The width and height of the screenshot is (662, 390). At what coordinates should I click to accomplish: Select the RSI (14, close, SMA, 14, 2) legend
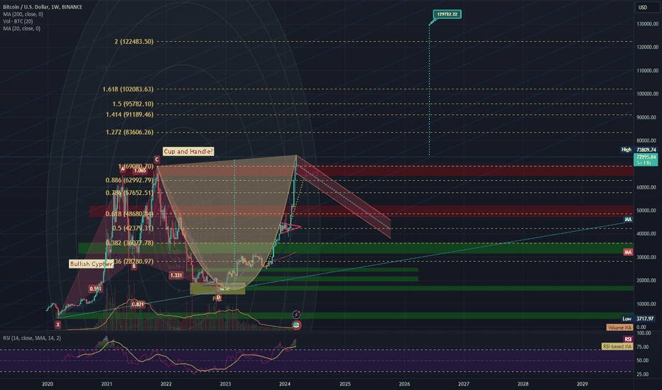click(32, 338)
